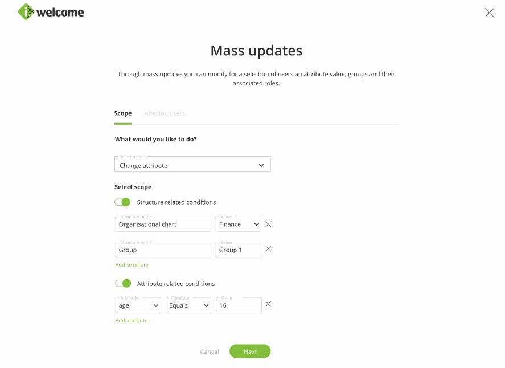Toggle Structure related conditions switch
The height and width of the screenshot is (368, 505).
122,202
